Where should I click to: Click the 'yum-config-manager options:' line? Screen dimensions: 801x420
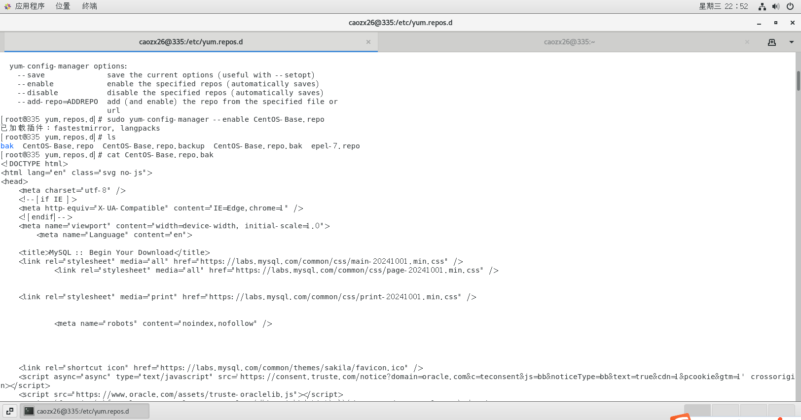68,66
